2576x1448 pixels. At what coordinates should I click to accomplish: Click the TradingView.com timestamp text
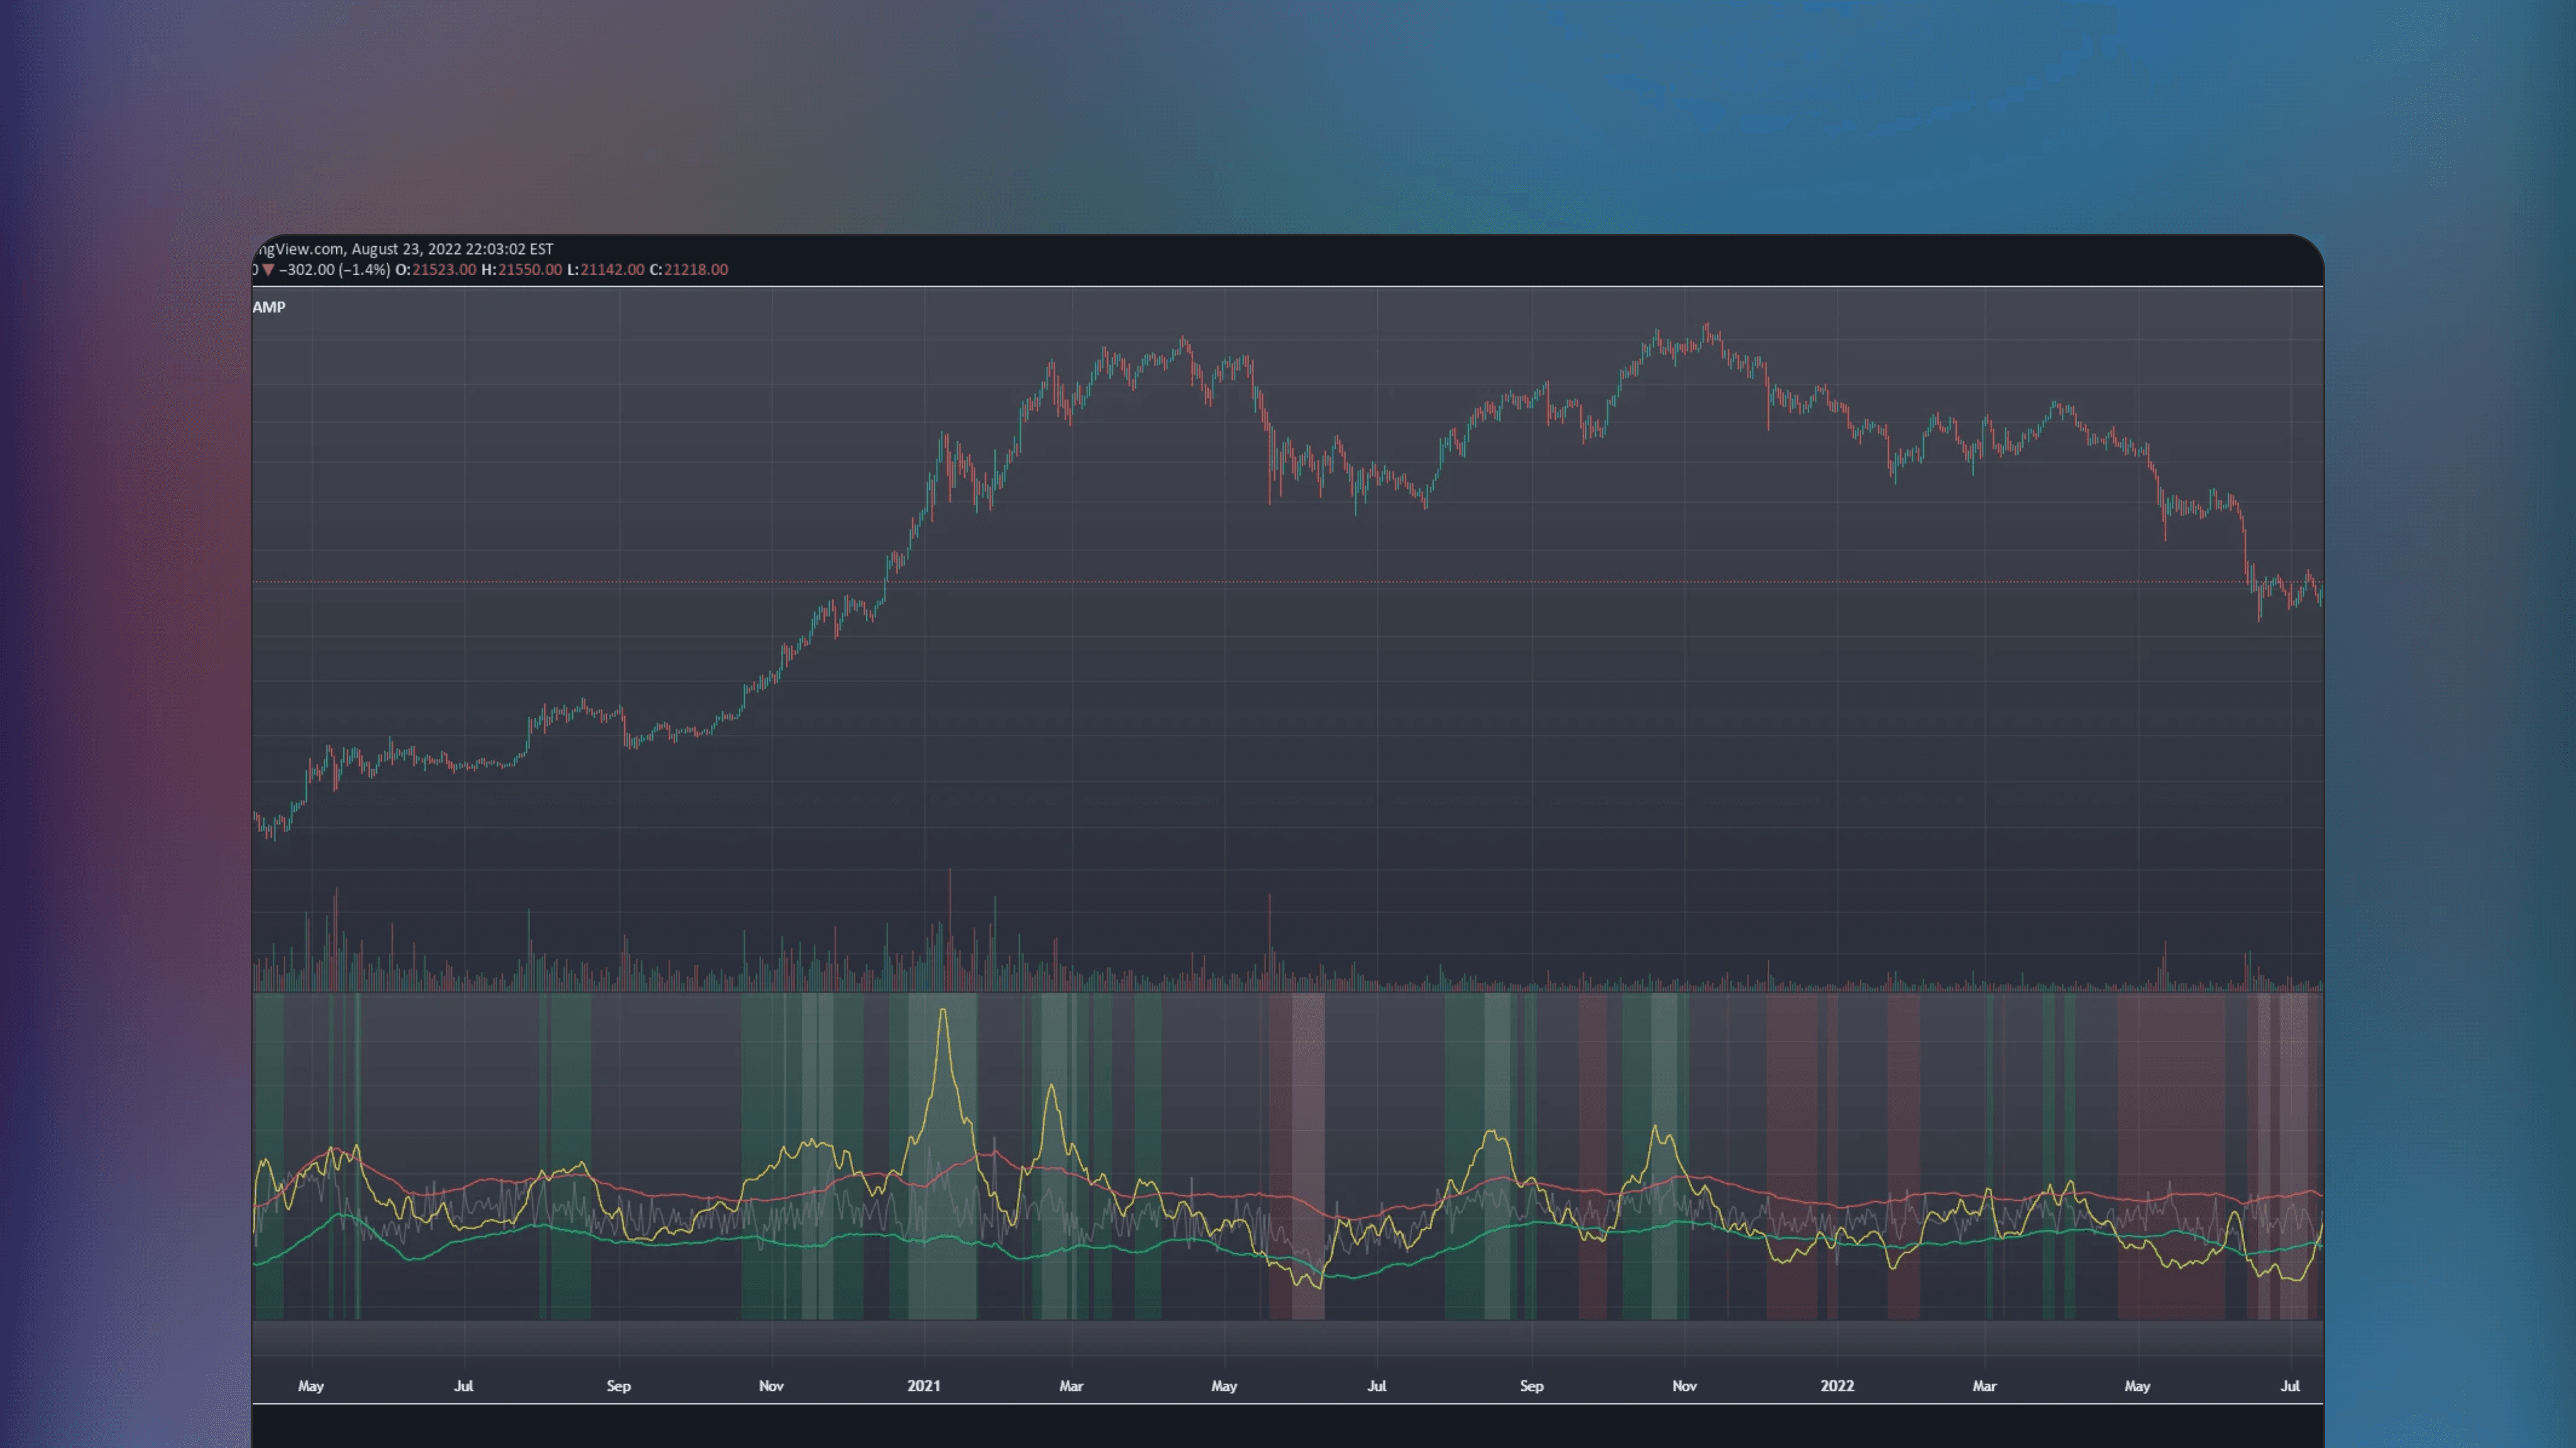click(400, 248)
